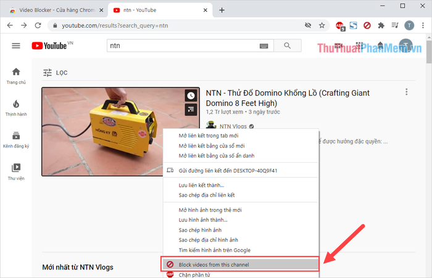Close the ntn - YouTube tab
Viewport: 432px width, 278px height.
click(x=206, y=10)
